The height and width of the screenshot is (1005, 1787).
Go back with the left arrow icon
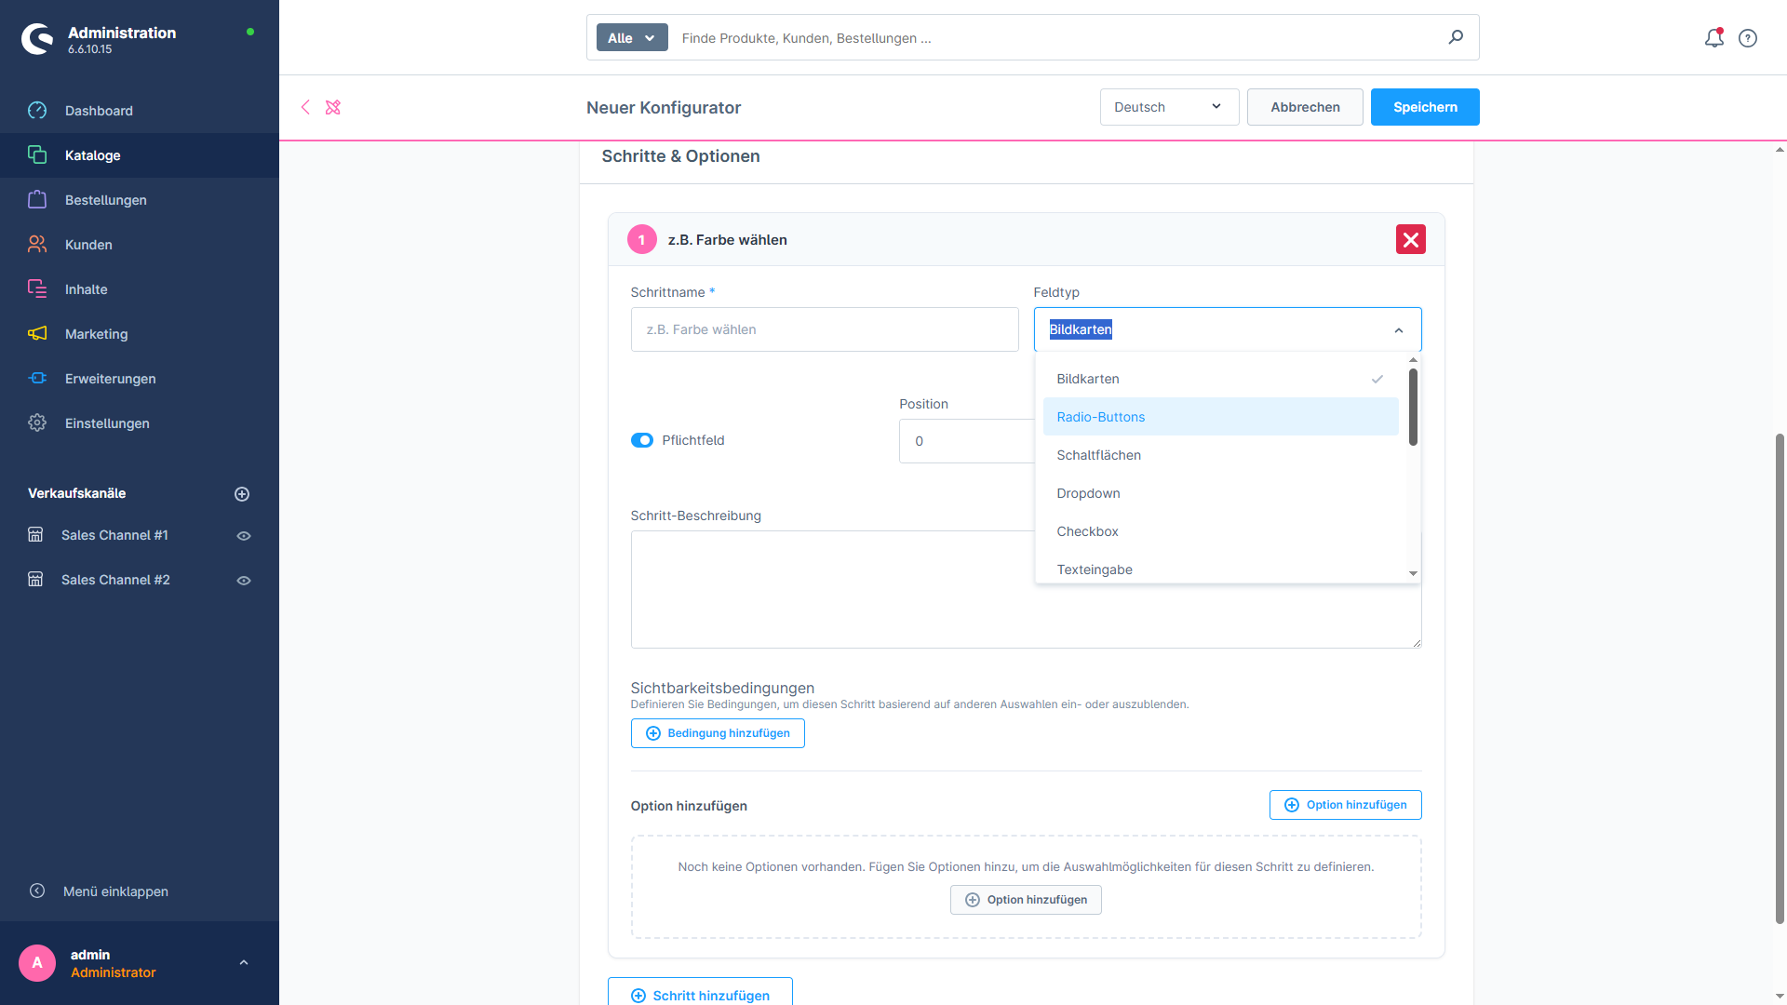pos(305,107)
